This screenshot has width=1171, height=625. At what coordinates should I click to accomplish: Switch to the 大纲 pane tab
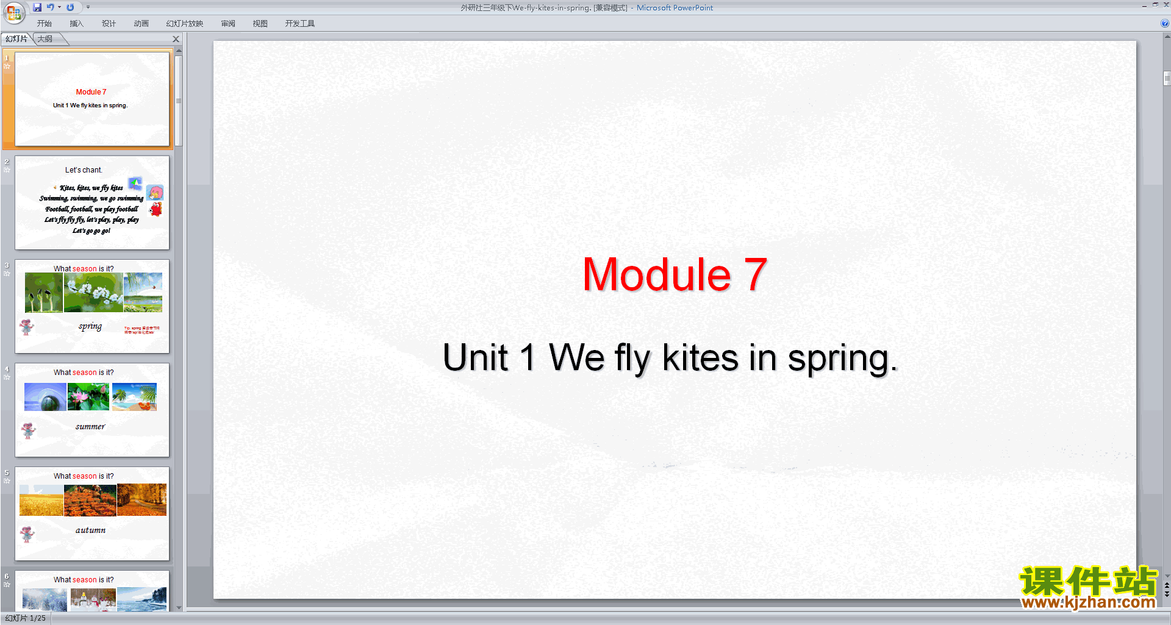(45, 39)
